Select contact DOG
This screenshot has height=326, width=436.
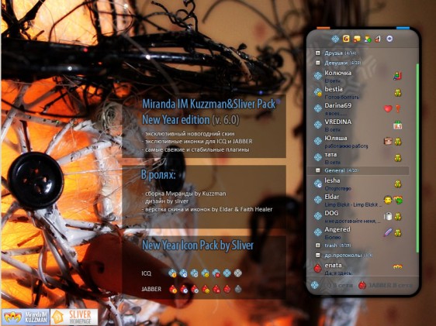click(x=358, y=216)
